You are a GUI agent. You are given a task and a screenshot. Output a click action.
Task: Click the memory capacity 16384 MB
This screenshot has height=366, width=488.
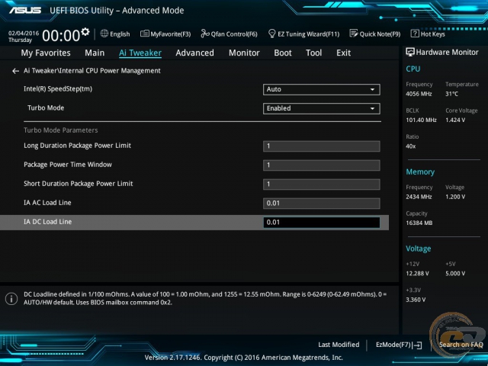[x=419, y=223]
